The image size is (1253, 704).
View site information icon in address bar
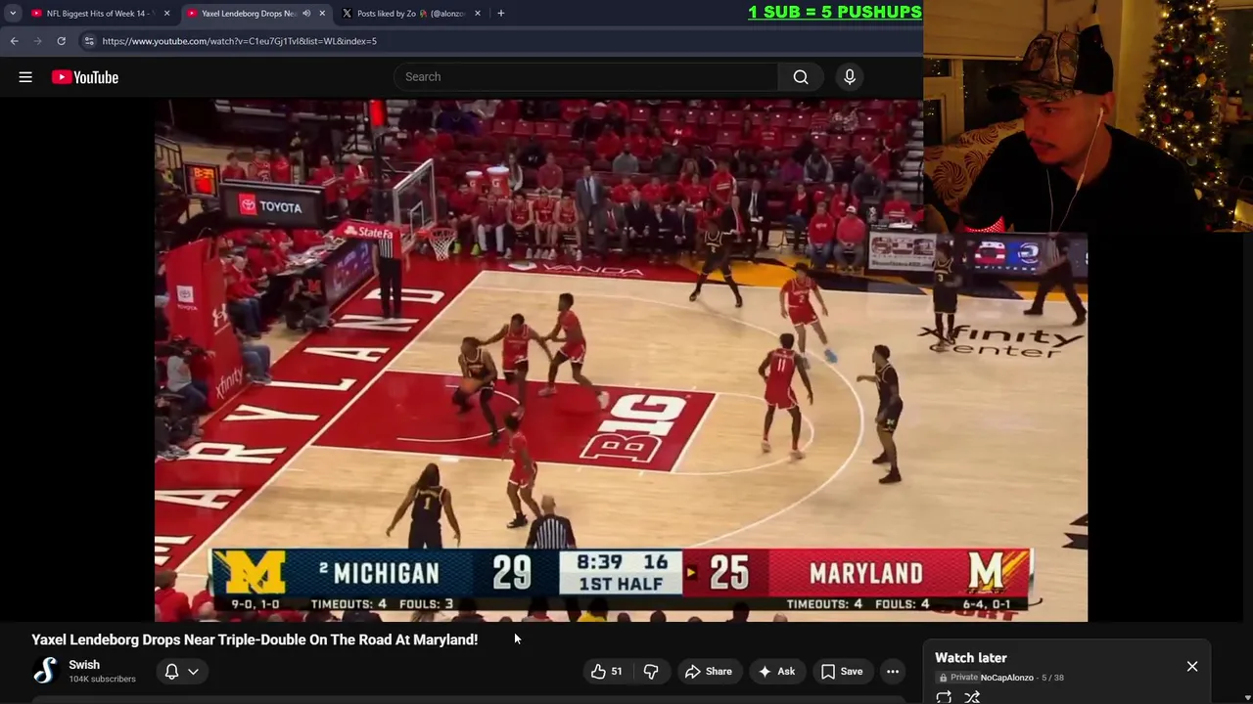(89, 41)
